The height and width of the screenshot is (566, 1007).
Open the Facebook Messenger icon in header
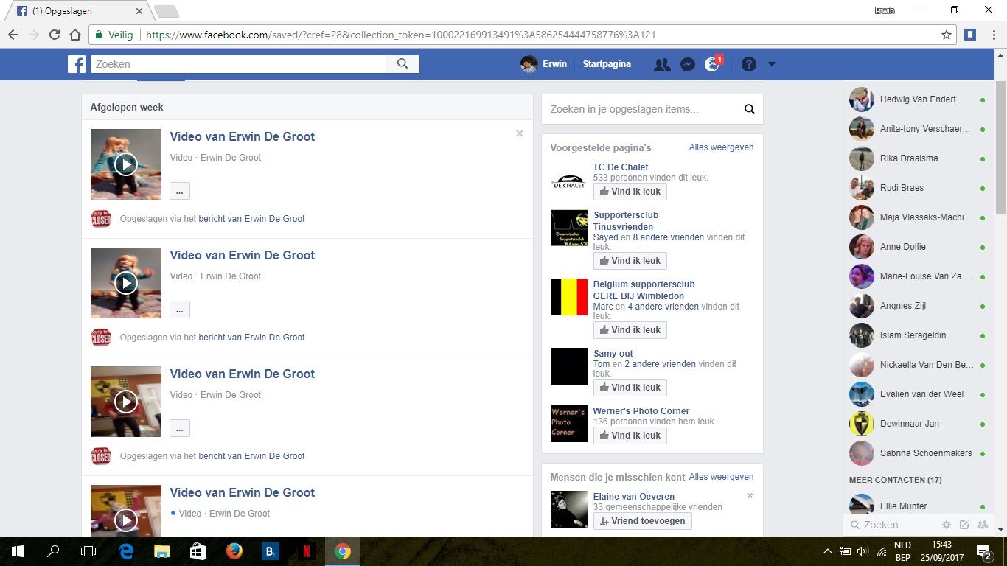point(687,64)
